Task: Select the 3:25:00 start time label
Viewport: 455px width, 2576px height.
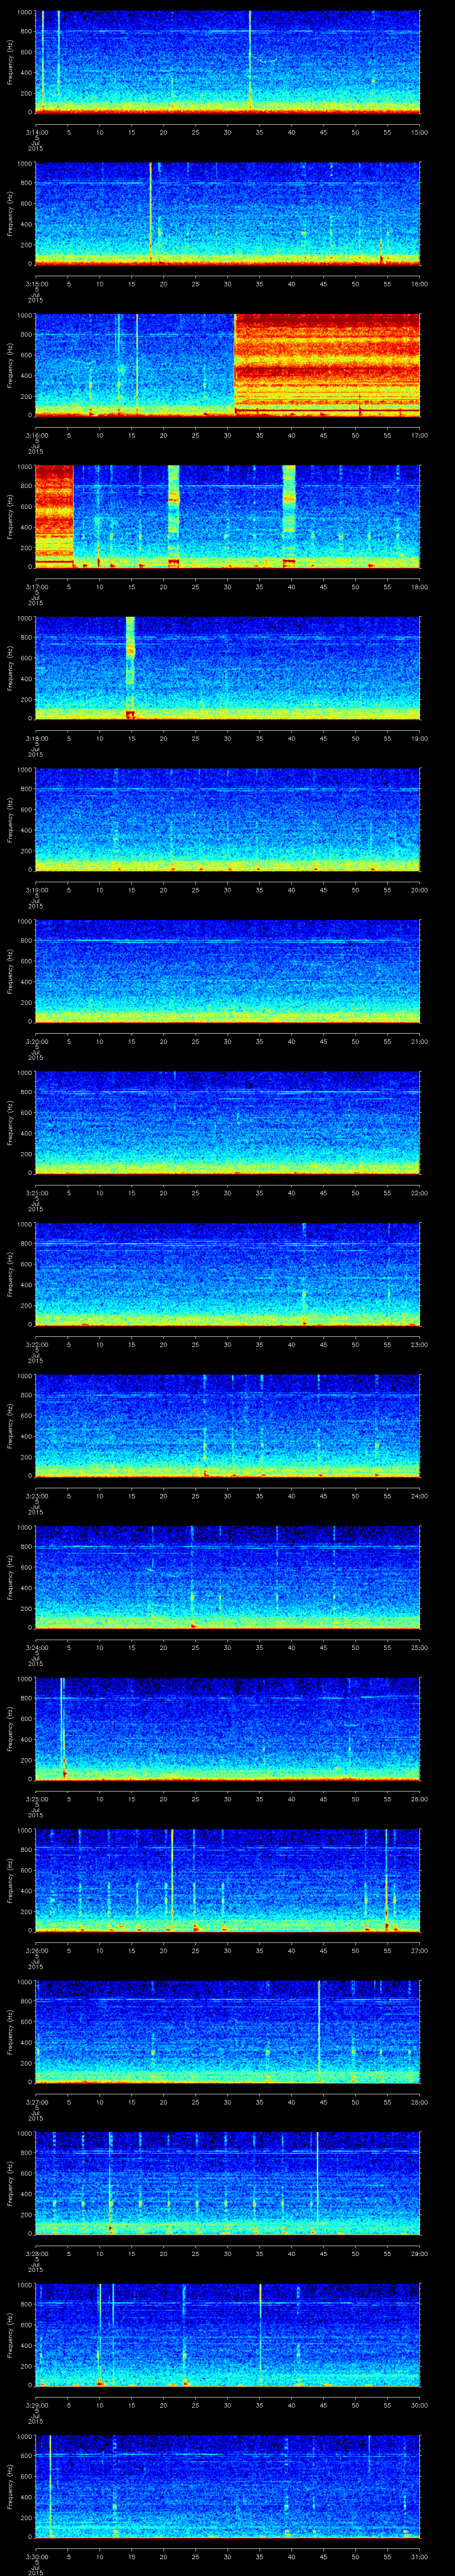Action: (36, 1798)
